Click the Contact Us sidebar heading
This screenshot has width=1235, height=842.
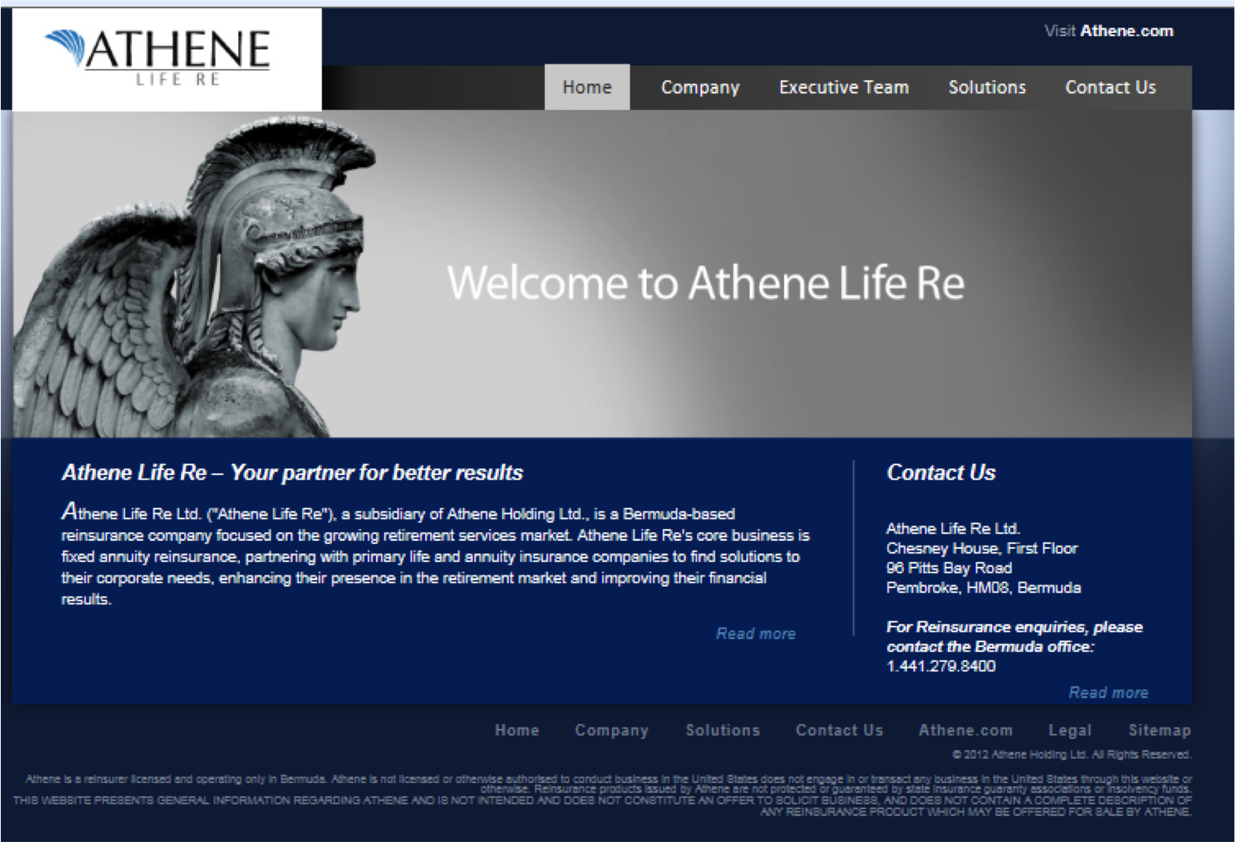point(941,472)
